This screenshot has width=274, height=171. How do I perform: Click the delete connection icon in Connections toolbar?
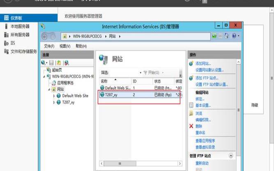click(67, 63)
